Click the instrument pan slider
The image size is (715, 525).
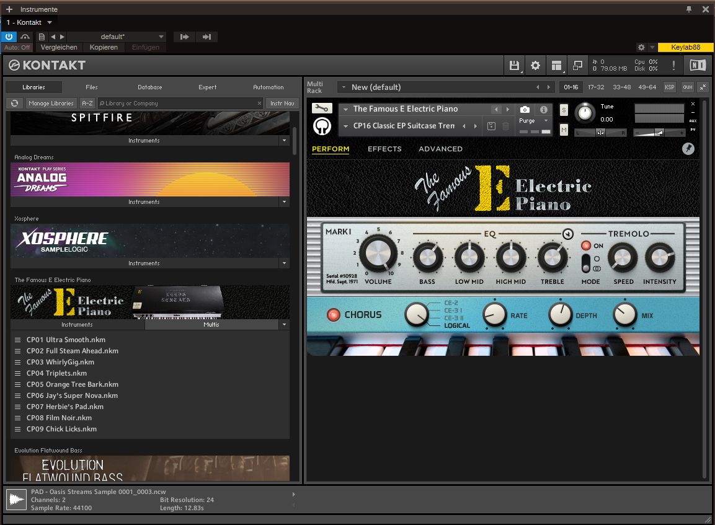click(600, 133)
